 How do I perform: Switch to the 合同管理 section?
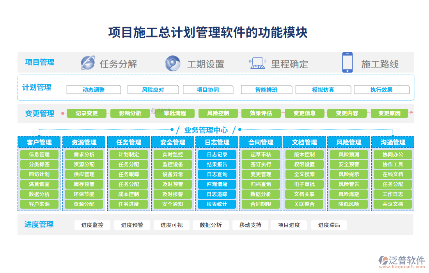click(x=261, y=142)
